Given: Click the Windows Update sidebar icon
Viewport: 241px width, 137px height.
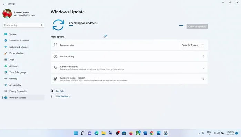Looking at the screenshot, I should click(6, 97).
